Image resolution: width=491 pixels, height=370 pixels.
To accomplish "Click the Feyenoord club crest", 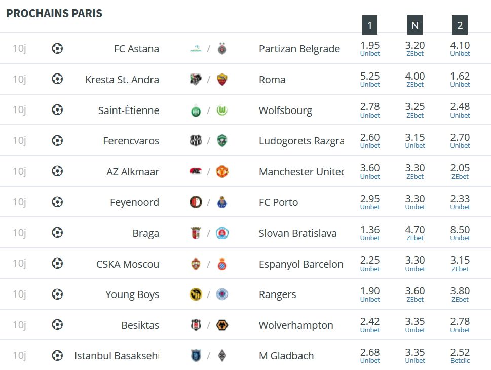I will [196, 202].
